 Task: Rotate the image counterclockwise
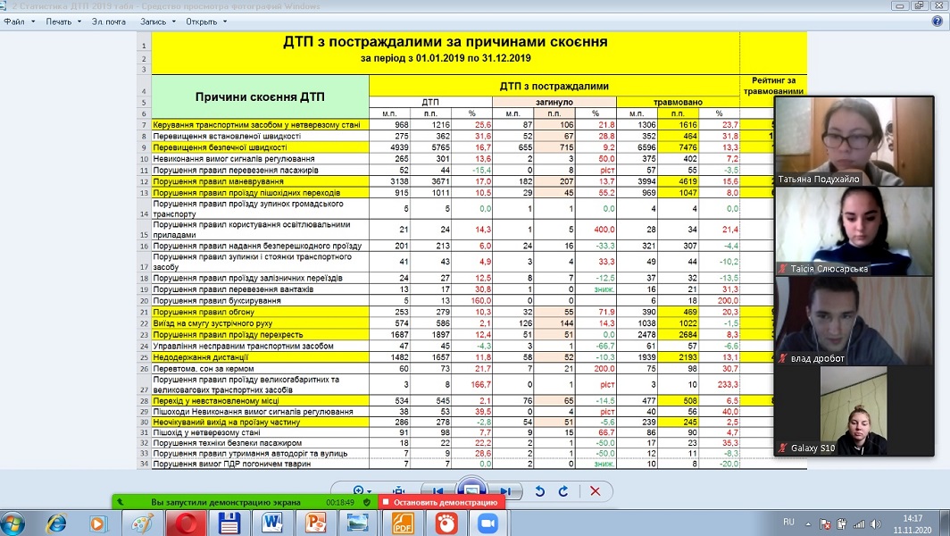click(x=539, y=491)
